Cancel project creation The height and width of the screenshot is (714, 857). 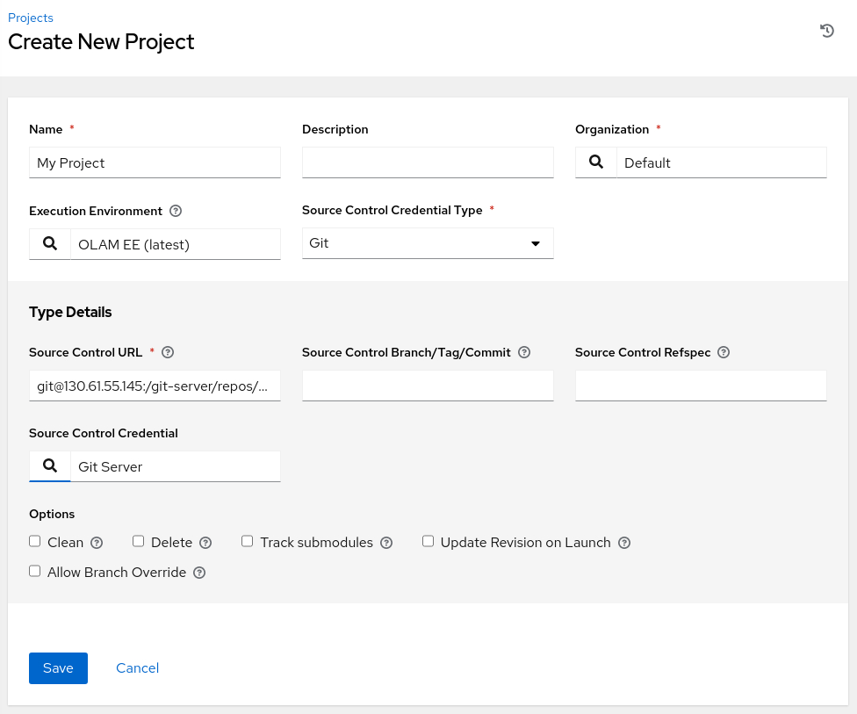point(137,668)
